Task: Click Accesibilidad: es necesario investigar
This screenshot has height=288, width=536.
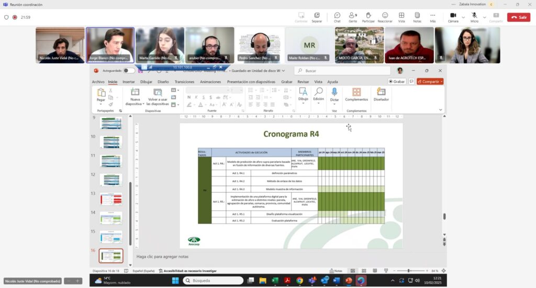Action: click(187, 271)
